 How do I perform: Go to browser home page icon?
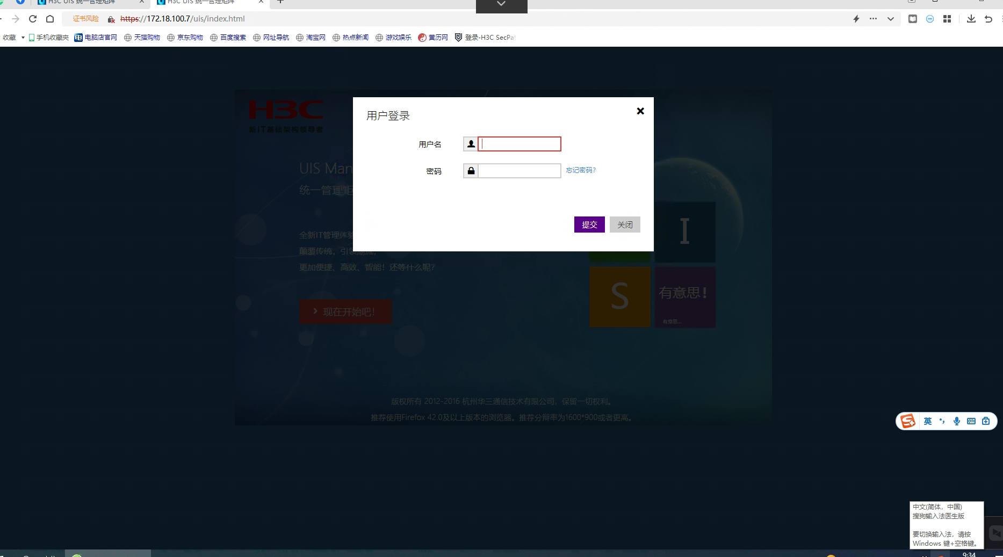point(50,19)
